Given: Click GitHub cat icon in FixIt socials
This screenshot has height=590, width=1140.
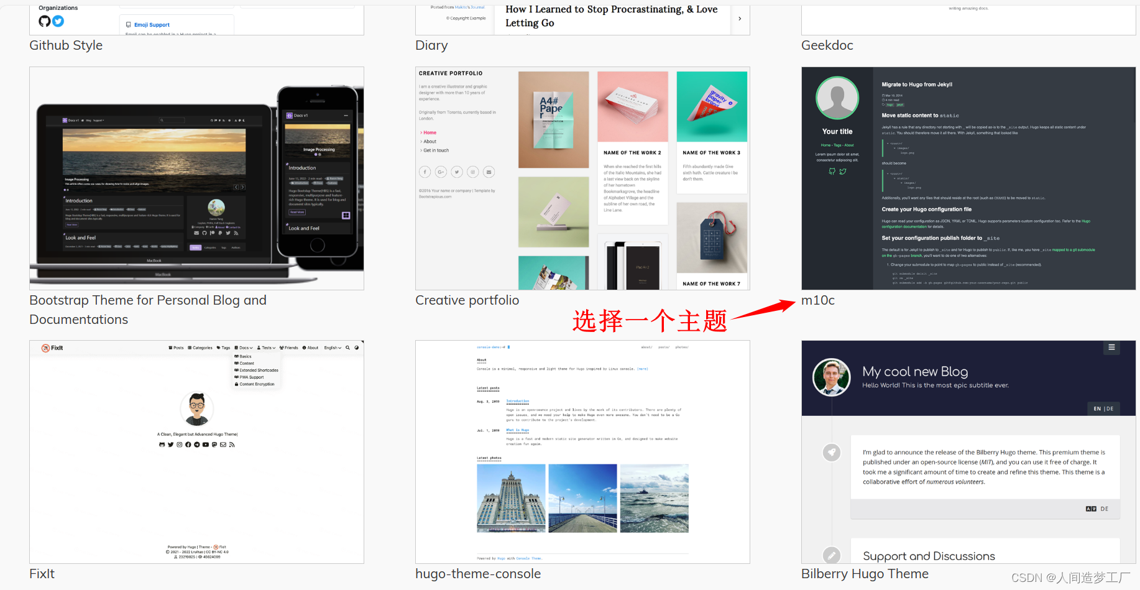Looking at the screenshot, I should click(162, 445).
